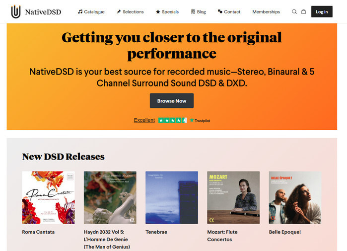Viewport: 347px width, 251px height.
Task: Open the Selections menu
Action: click(130, 12)
